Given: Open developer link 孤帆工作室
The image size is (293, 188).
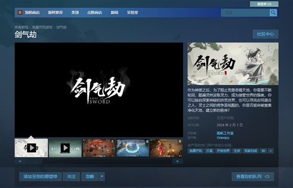Looking at the screenshot, I should tap(225, 133).
